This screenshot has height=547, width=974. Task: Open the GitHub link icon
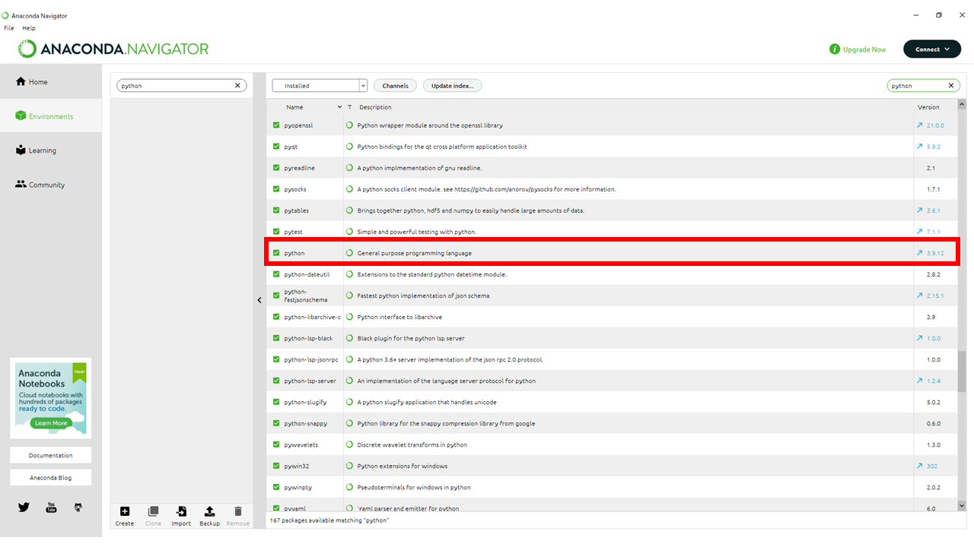click(x=78, y=507)
